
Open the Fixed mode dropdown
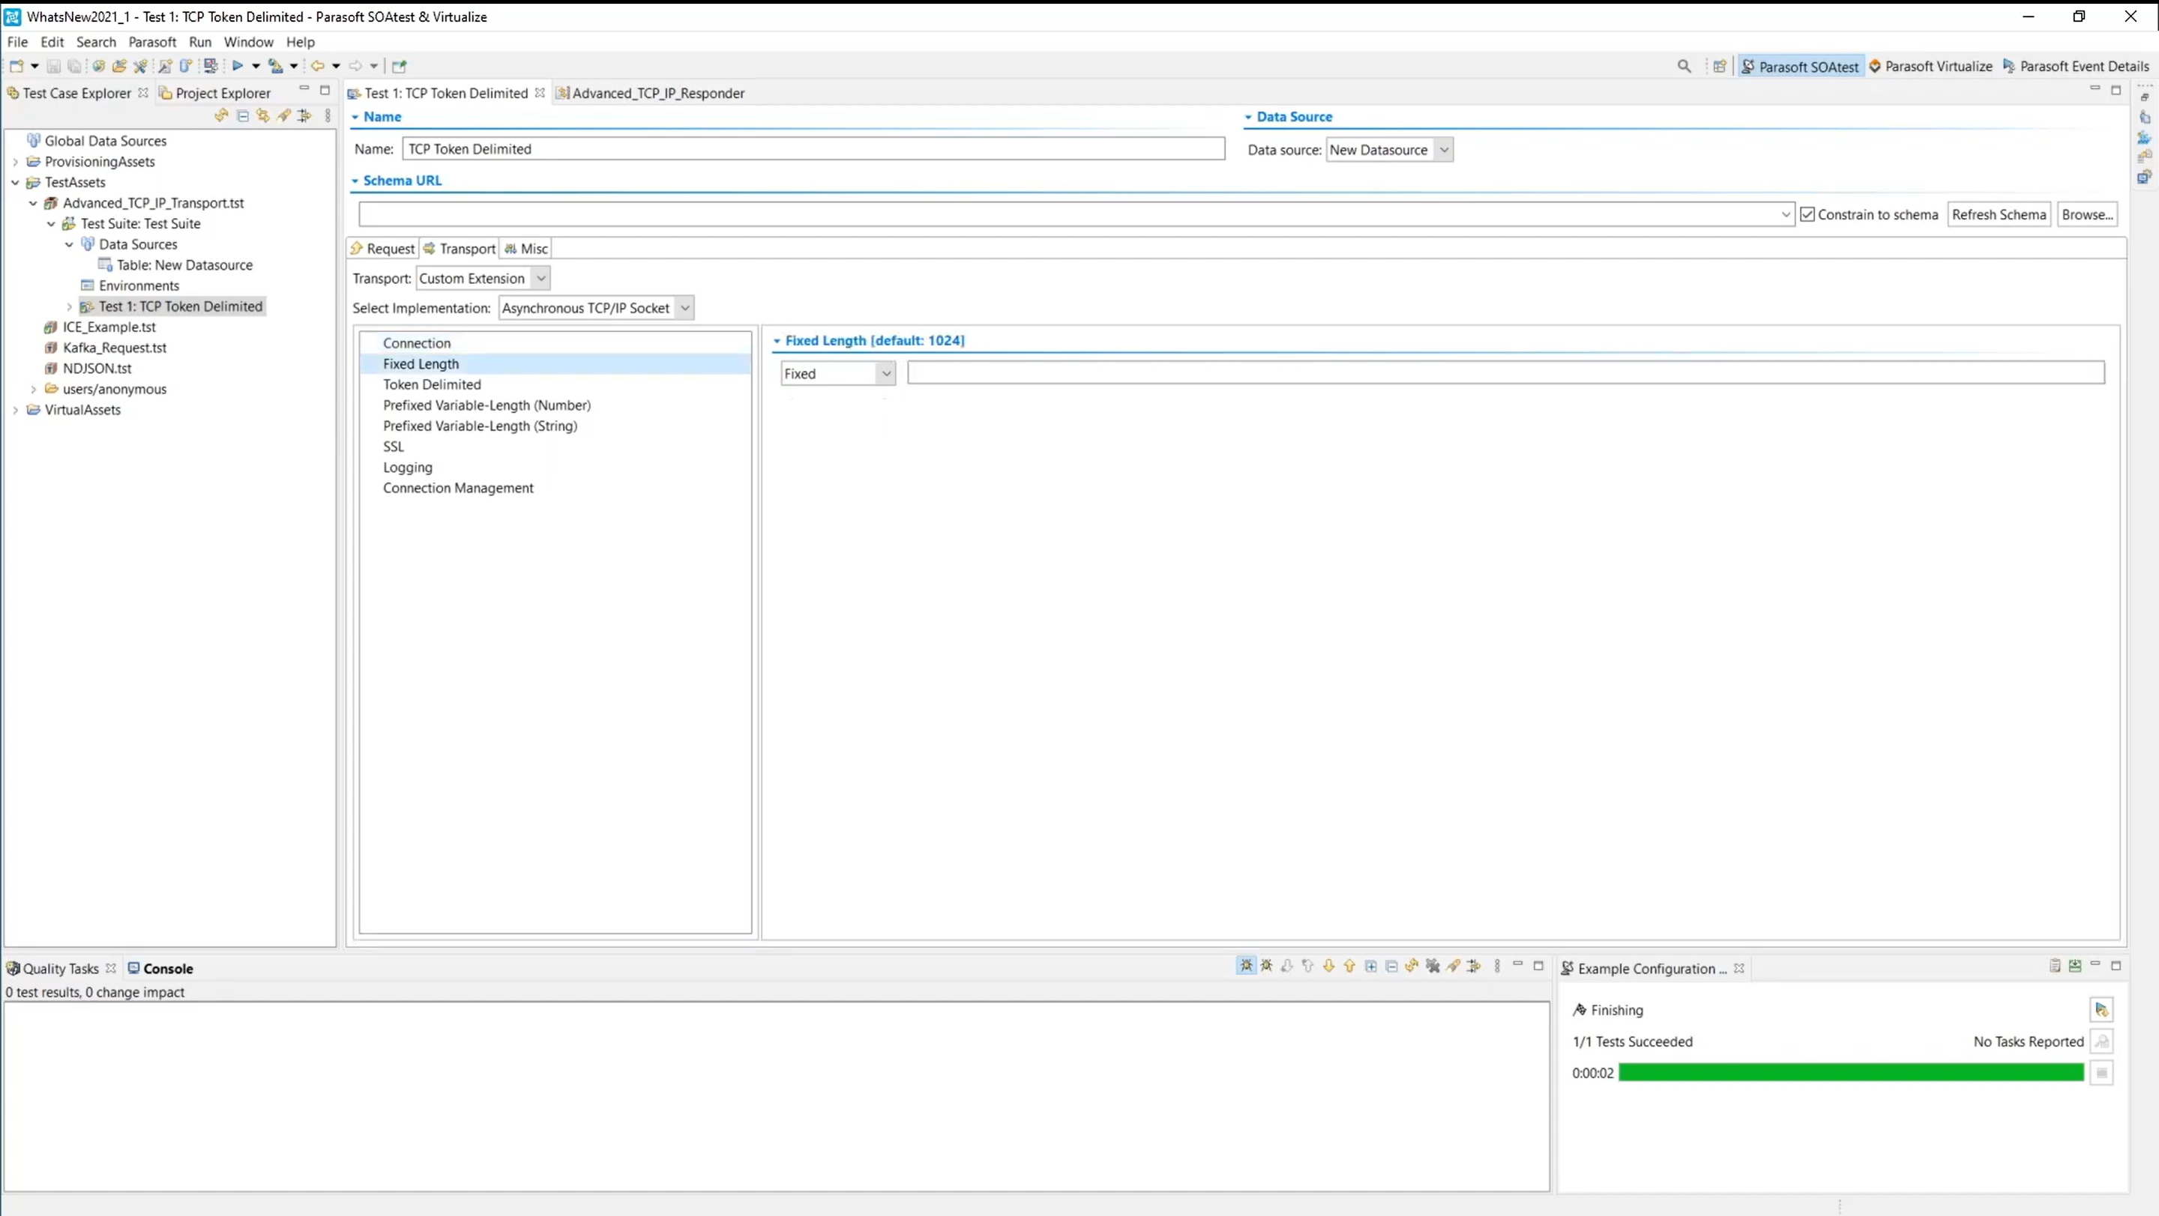(x=886, y=374)
